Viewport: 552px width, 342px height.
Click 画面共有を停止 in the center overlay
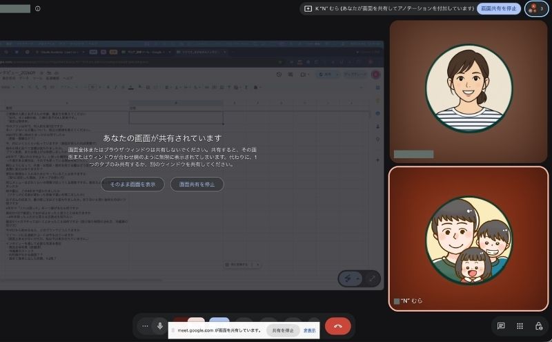coord(197,184)
